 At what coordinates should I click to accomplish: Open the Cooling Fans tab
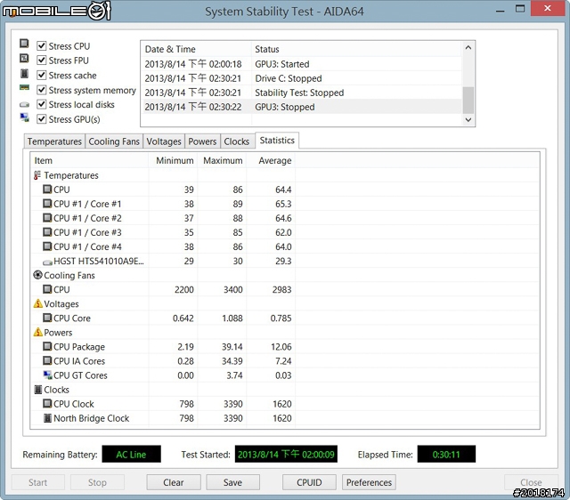(114, 141)
